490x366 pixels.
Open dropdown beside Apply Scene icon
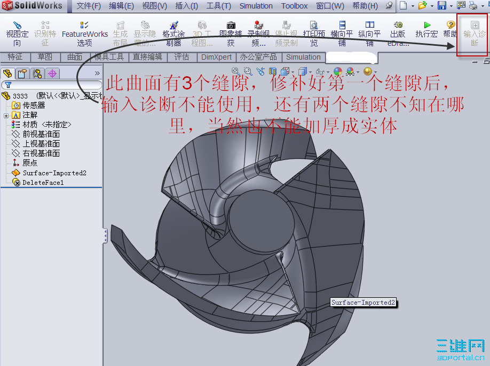point(358,72)
